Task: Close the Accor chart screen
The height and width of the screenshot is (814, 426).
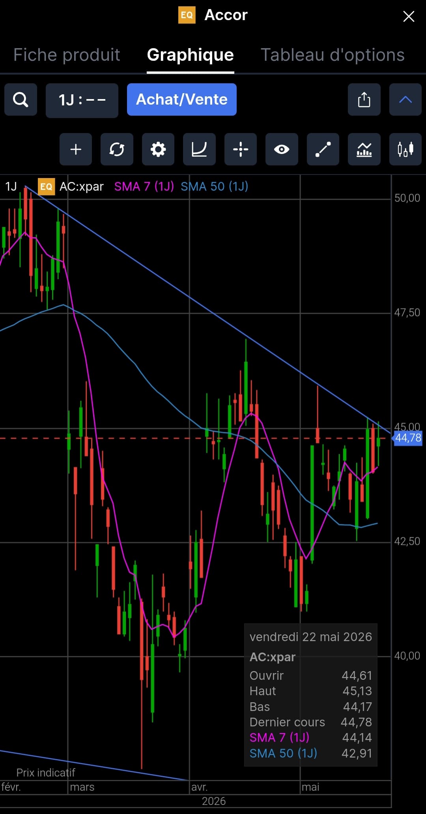Action: (x=409, y=16)
